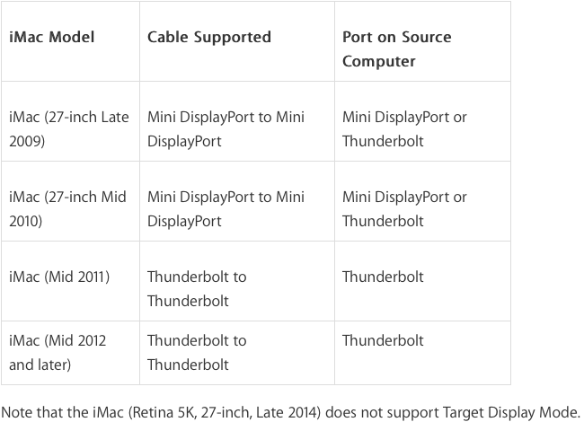Click the Mid 2011 row Thunderbolt to Thunderbolt cell
This screenshot has height=422, width=584.
pyautogui.click(x=237, y=281)
